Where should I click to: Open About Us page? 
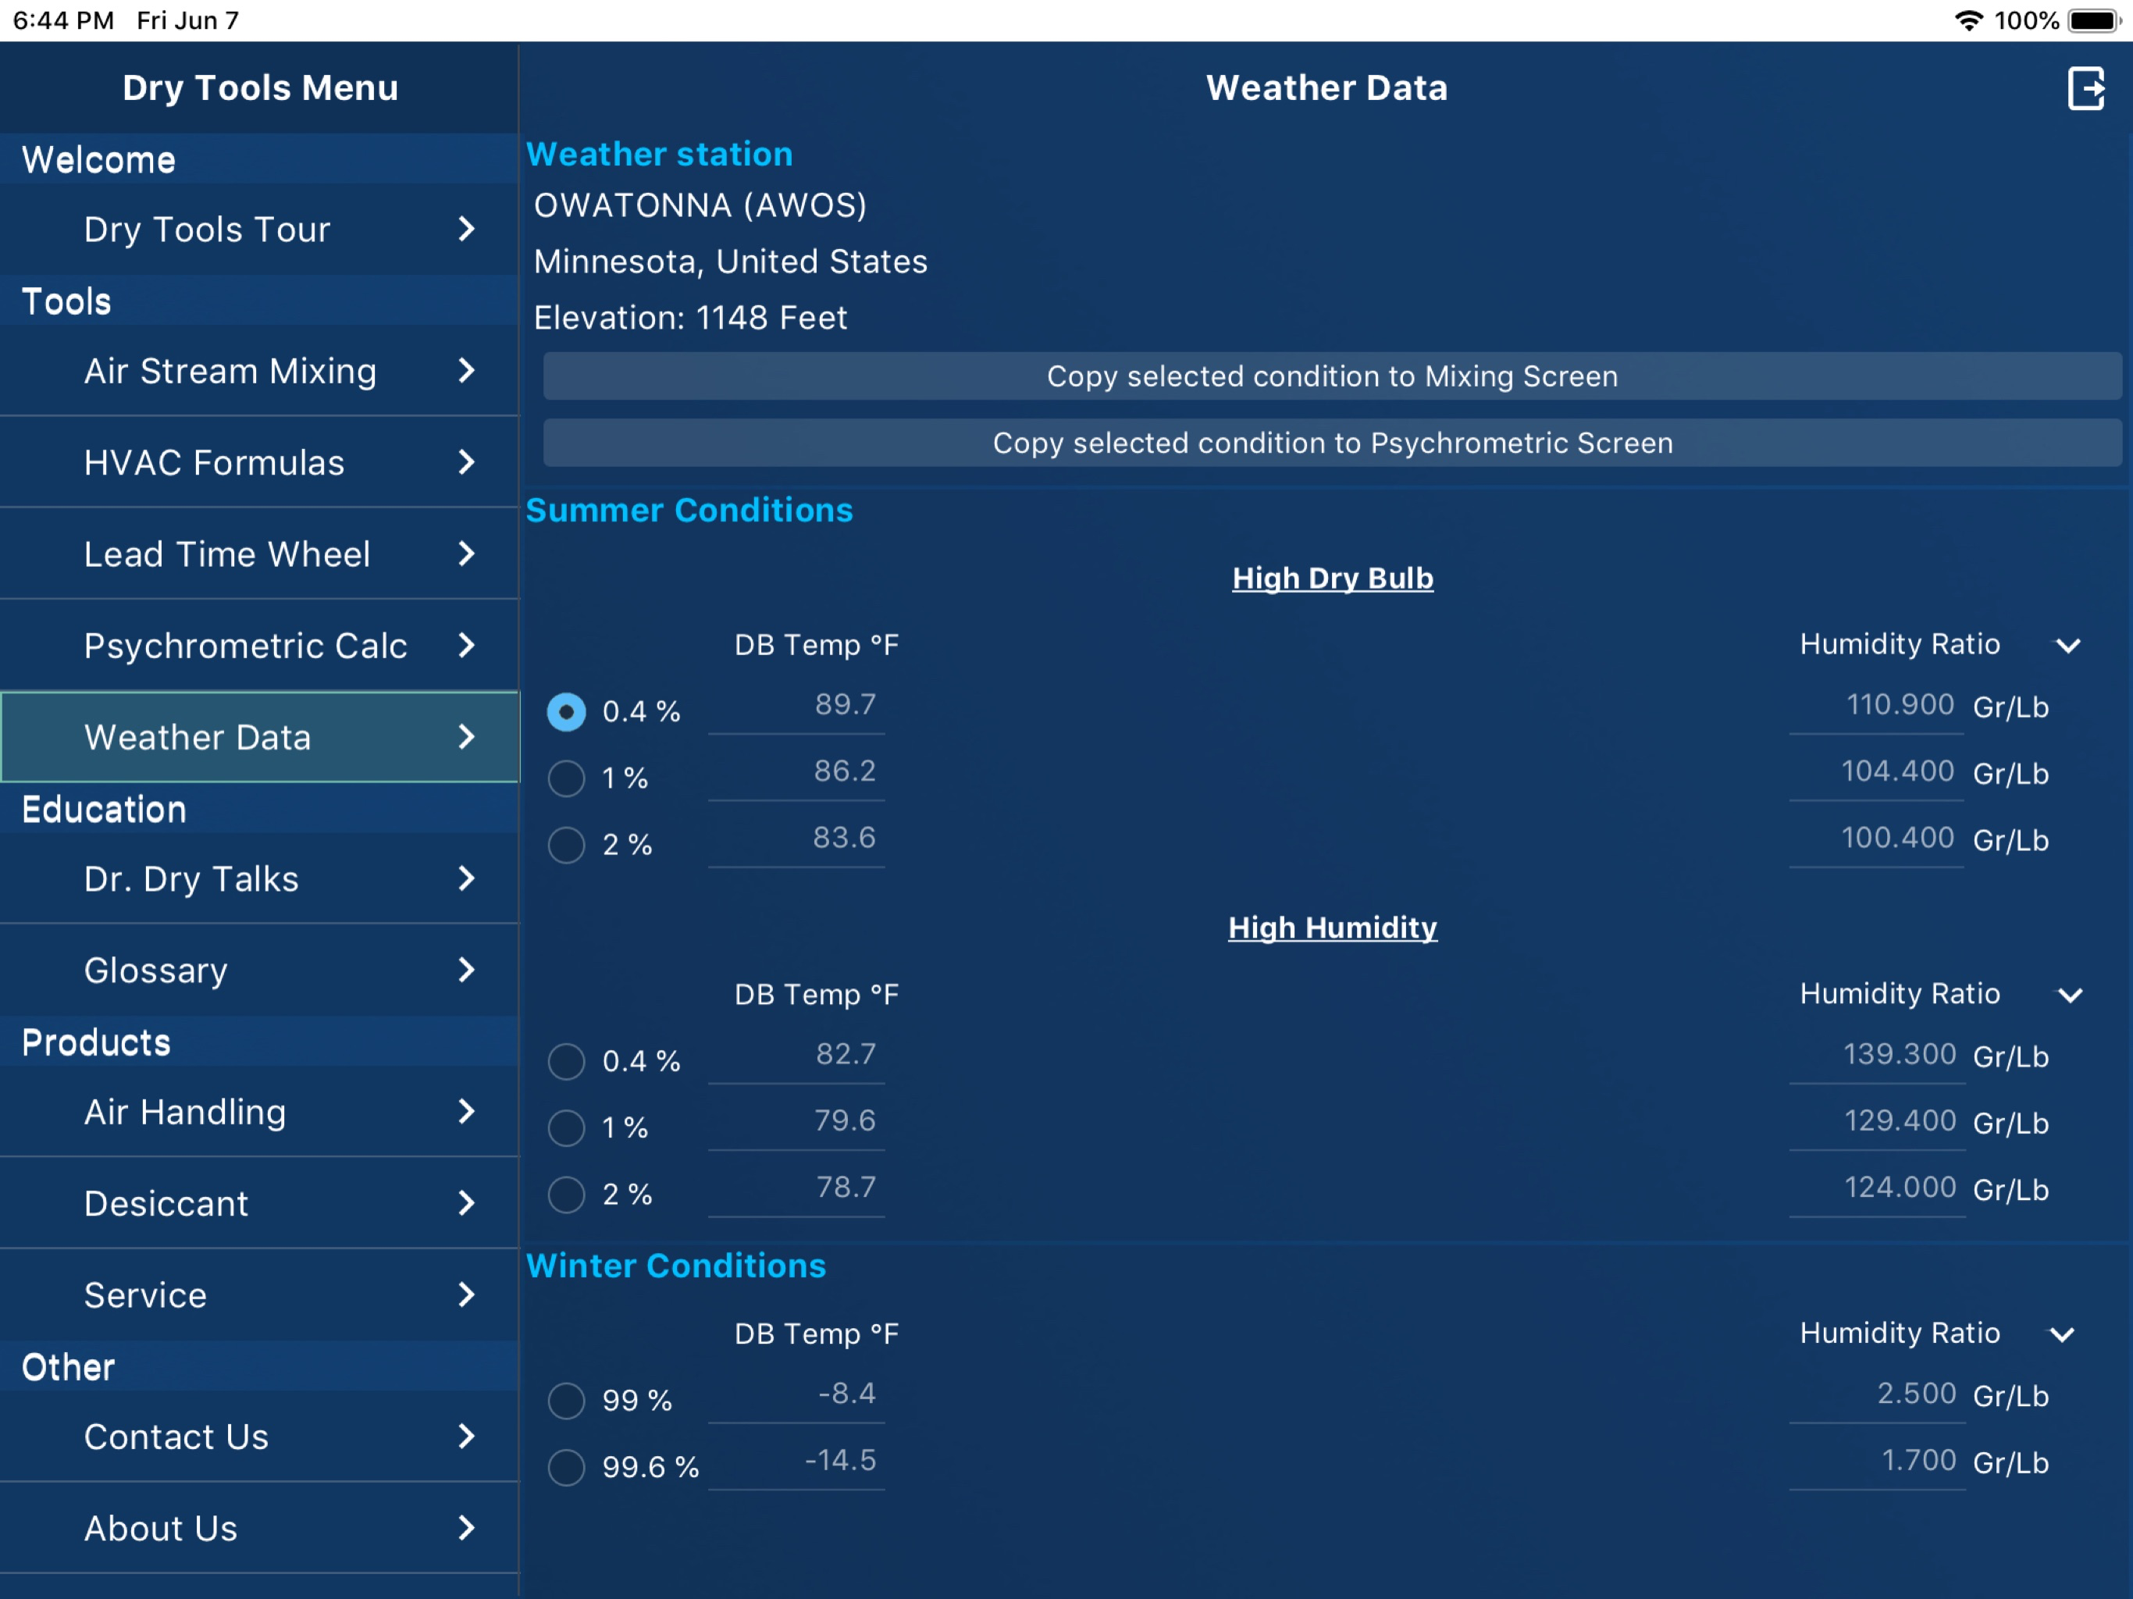[259, 1529]
